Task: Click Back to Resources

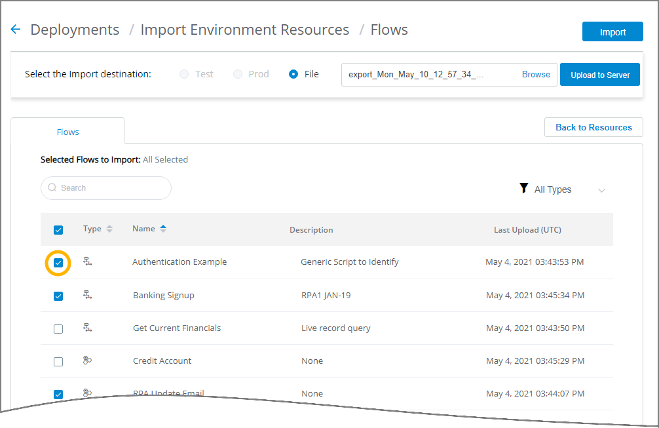Action: coord(593,127)
